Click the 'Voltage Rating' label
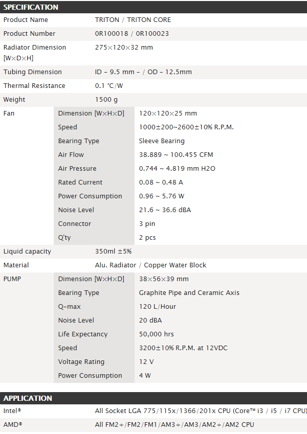This screenshot has width=307, height=434. 81,362
